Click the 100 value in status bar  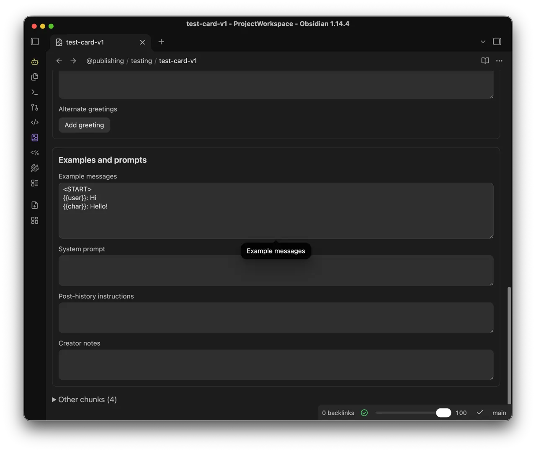point(461,413)
